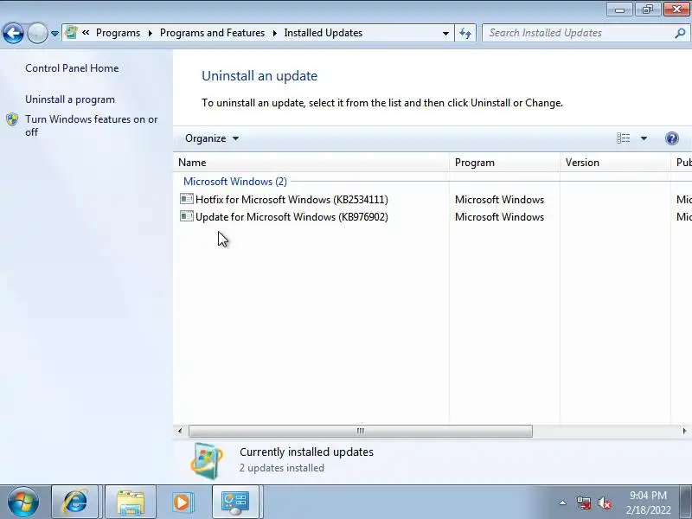Open recent pages dropdown beside nav arrows
The image size is (692, 519).
(54, 34)
